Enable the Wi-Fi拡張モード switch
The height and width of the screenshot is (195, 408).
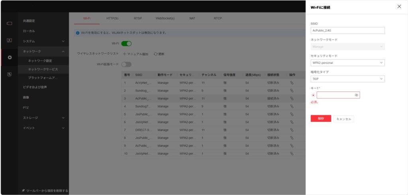[x=126, y=64]
